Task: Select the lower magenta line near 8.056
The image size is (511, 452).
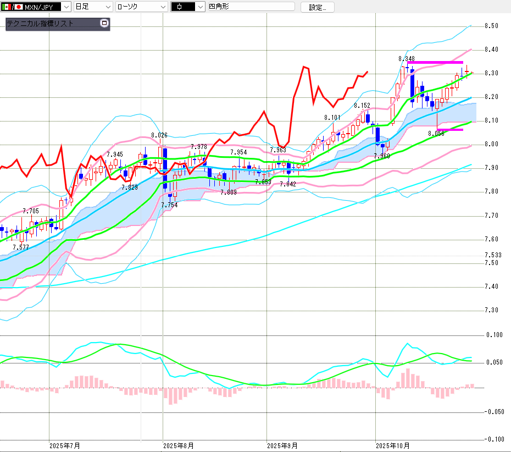Action: click(x=450, y=130)
